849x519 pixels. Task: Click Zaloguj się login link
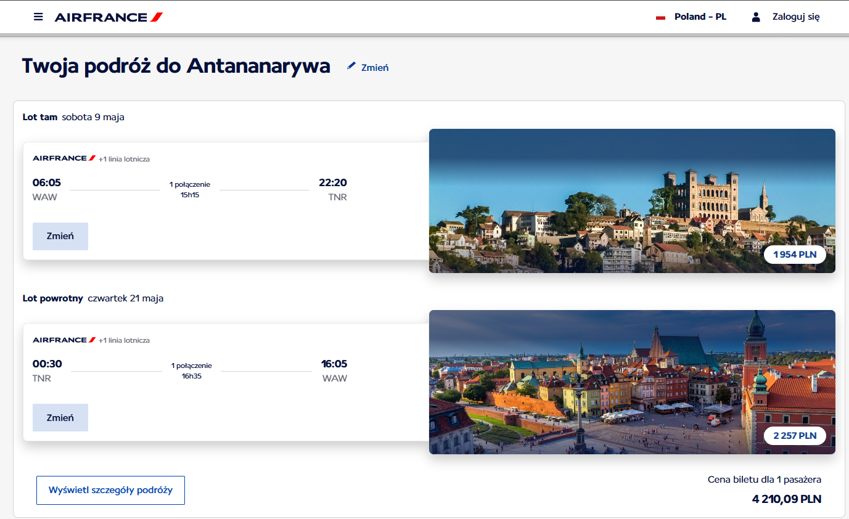point(796,17)
